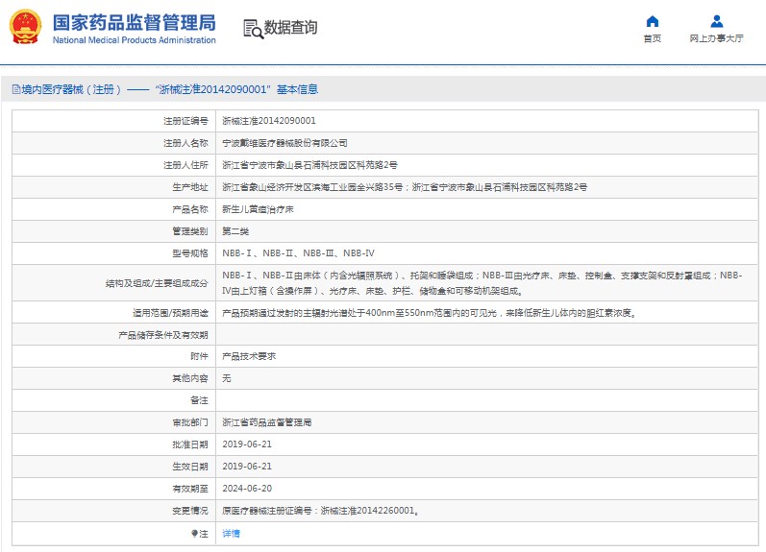Click the 生产地址 label

(x=190, y=187)
